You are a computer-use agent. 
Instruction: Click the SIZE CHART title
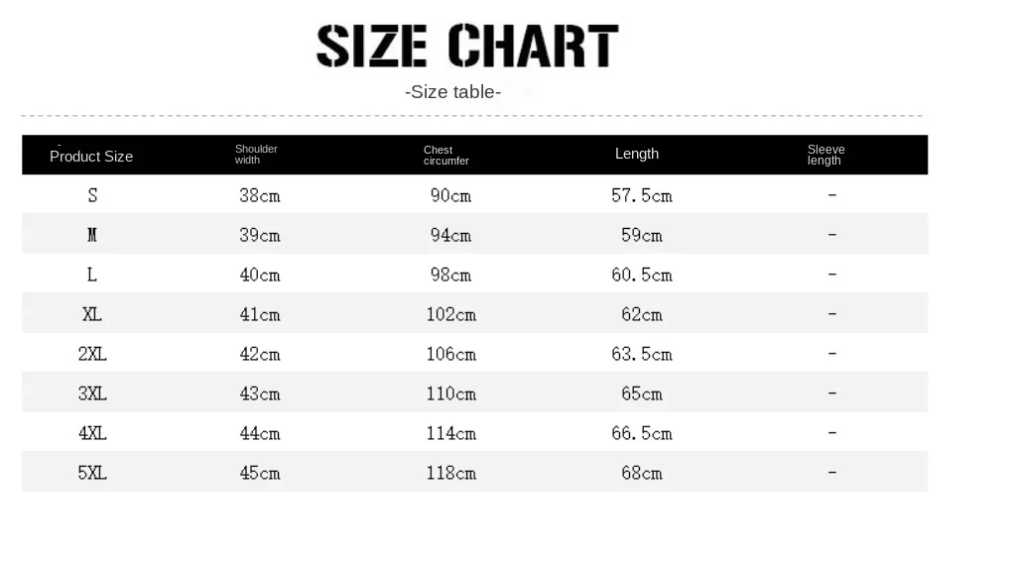click(467, 47)
